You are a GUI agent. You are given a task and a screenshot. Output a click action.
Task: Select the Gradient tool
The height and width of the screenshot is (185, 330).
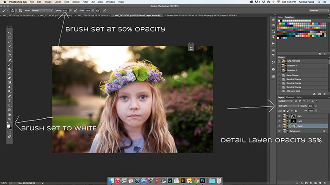[9, 83]
